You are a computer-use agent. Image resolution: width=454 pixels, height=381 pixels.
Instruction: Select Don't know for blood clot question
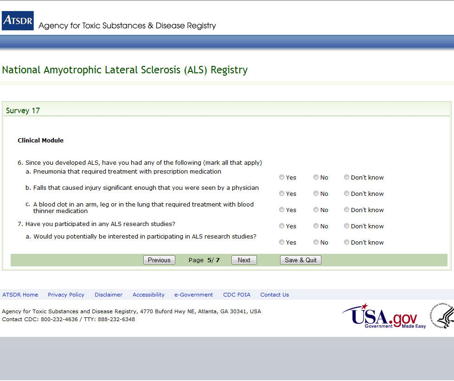click(346, 210)
